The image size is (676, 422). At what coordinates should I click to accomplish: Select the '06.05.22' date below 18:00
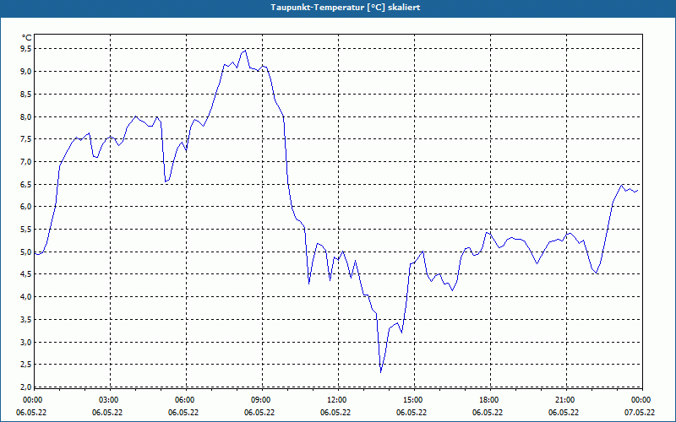coord(488,413)
